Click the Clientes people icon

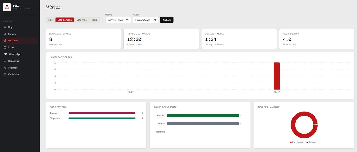click(x=5, y=68)
